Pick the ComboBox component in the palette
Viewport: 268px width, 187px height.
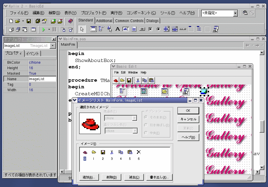coord(175,29)
